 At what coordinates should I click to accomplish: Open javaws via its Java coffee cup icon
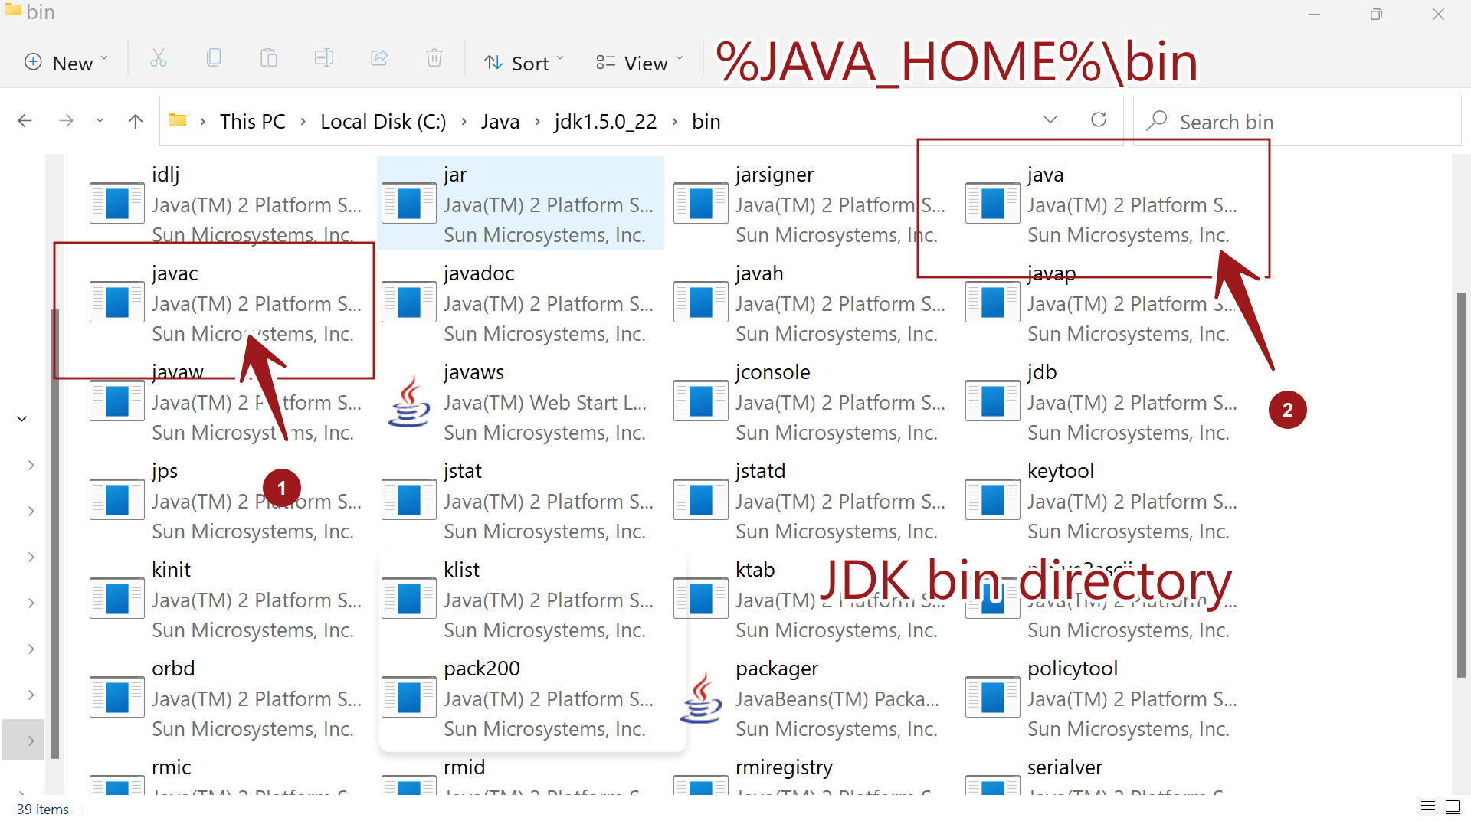[x=408, y=401]
